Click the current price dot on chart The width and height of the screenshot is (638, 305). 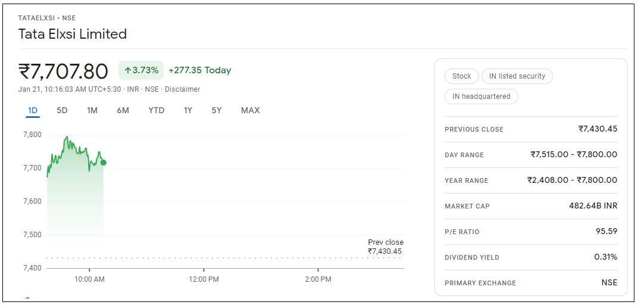(x=104, y=163)
